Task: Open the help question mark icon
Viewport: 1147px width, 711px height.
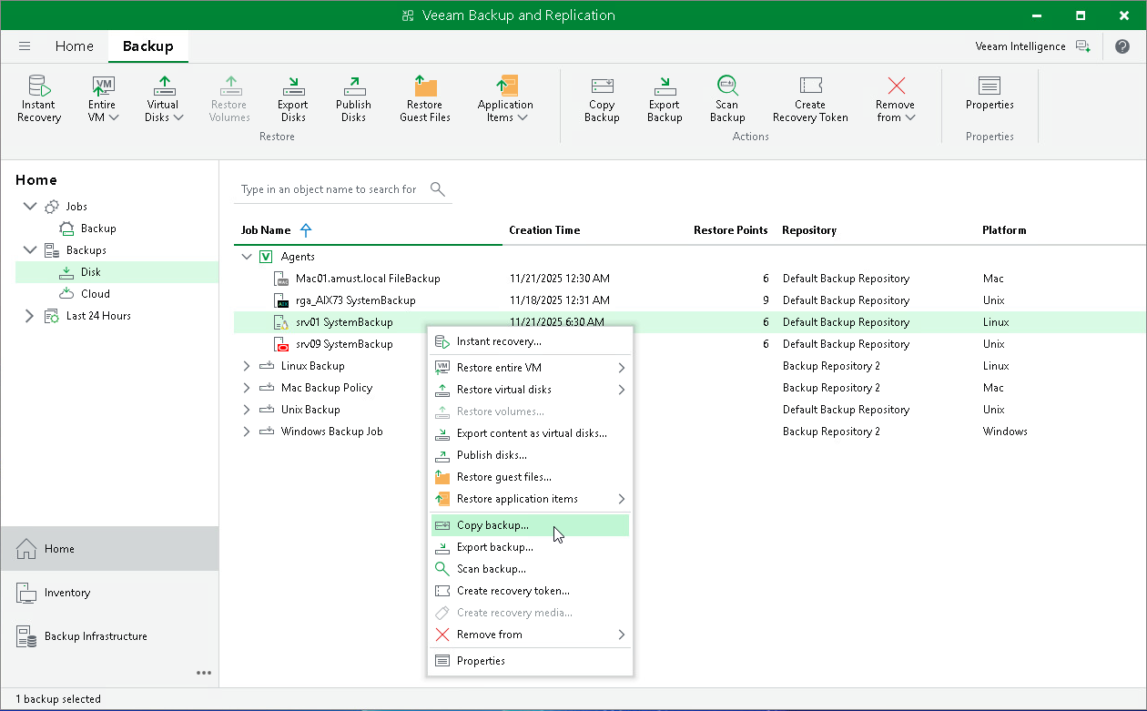Action: 1122,46
